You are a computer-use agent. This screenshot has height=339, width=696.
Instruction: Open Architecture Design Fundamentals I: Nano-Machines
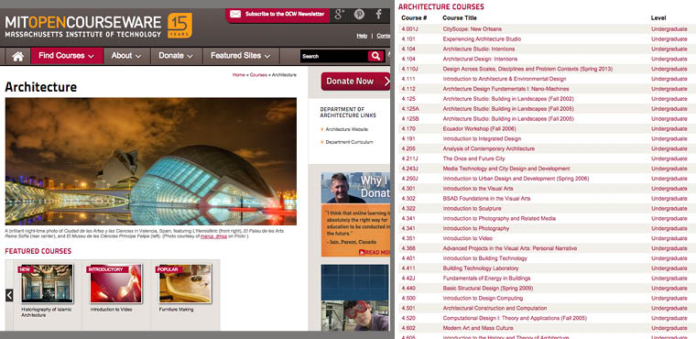point(506,89)
